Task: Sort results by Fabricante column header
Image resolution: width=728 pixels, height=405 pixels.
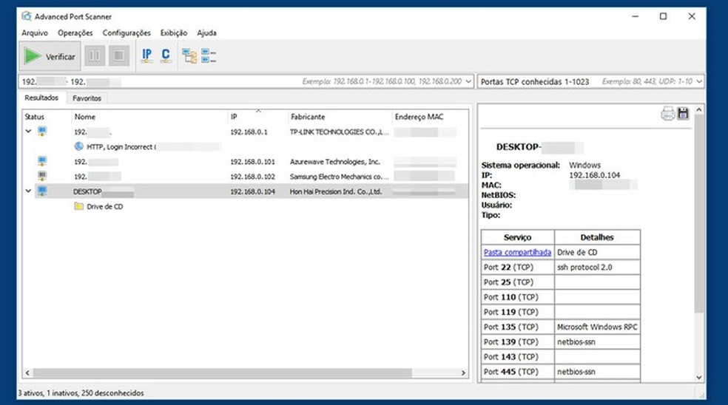Action: [308, 117]
